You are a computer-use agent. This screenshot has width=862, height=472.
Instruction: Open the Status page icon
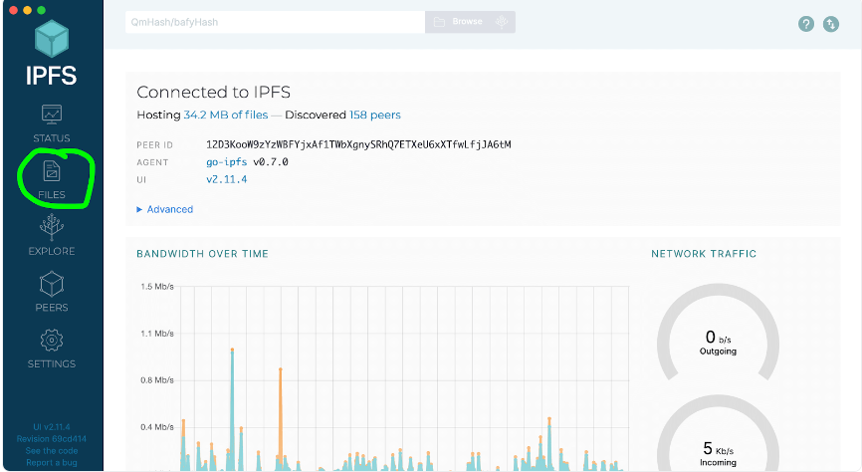pyautogui.click(x=52, y=115)
